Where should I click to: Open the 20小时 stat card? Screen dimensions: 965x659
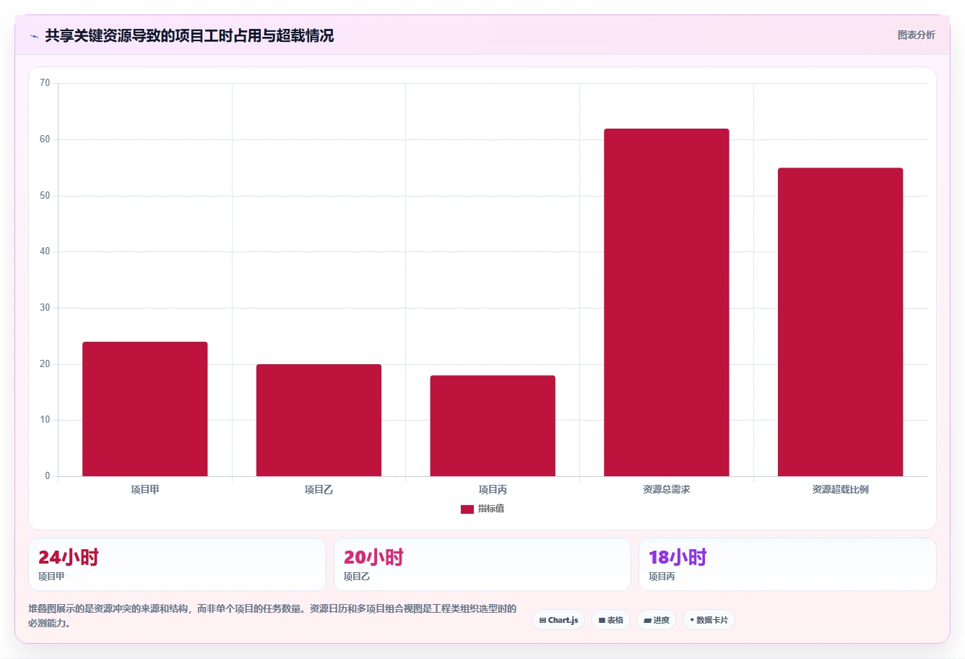pos(482,564)
